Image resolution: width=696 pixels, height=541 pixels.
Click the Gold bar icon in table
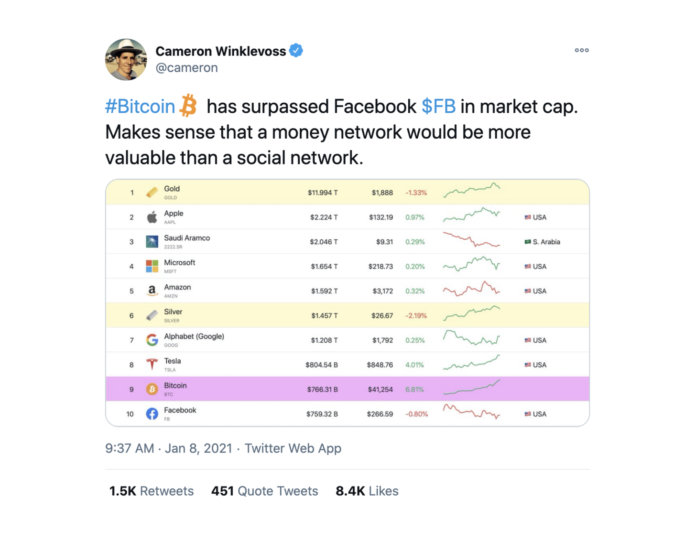[x=152, y=193]
